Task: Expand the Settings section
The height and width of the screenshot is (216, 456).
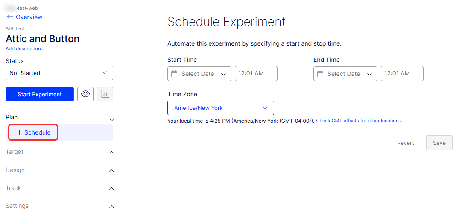Action: [59, 206]
